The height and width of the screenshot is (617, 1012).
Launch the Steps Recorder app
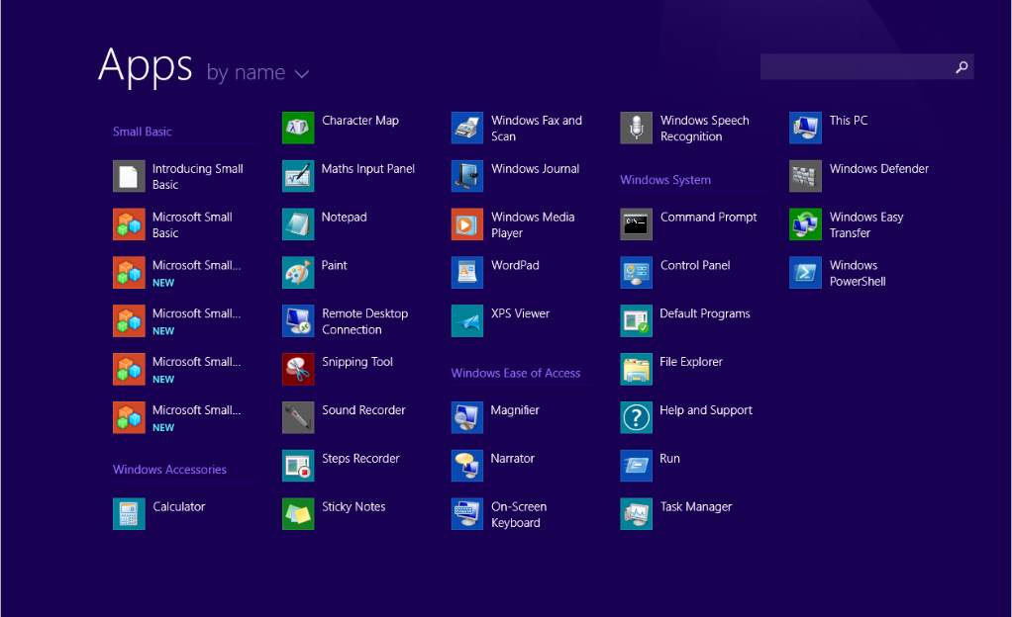(x=298, y=466)
